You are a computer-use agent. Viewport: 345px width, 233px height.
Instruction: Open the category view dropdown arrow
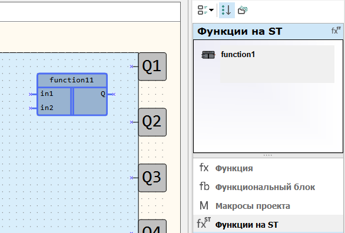(211, 10)
